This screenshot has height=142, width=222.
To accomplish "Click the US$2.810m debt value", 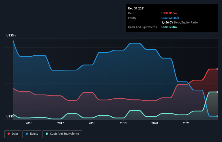I will pyautogui.click(x=169, y=13).
